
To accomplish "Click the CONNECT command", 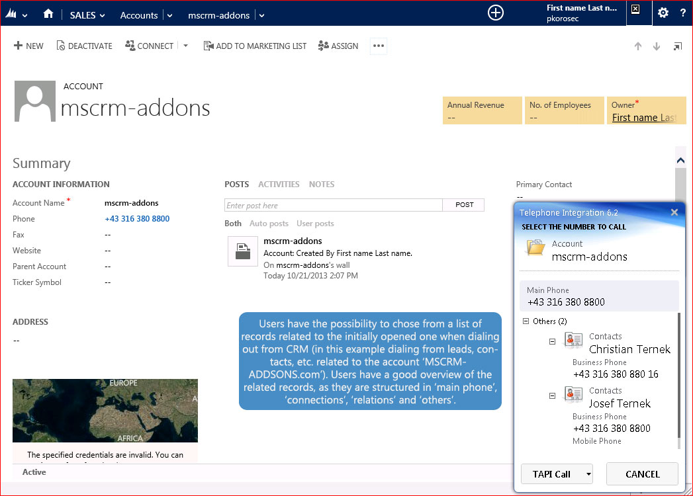I will point(150,46).
